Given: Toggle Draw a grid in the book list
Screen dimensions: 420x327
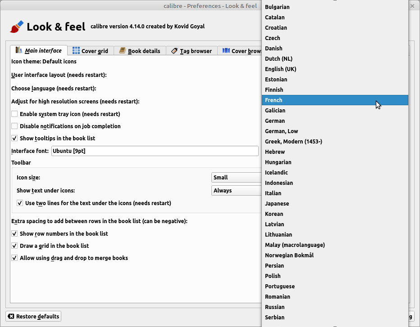Looking at the screenshot, I should pos(14,246).
